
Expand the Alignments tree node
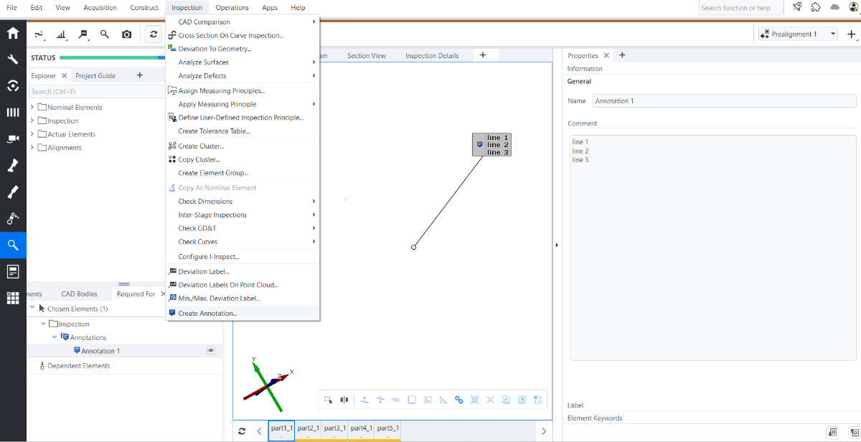[32, 148]
